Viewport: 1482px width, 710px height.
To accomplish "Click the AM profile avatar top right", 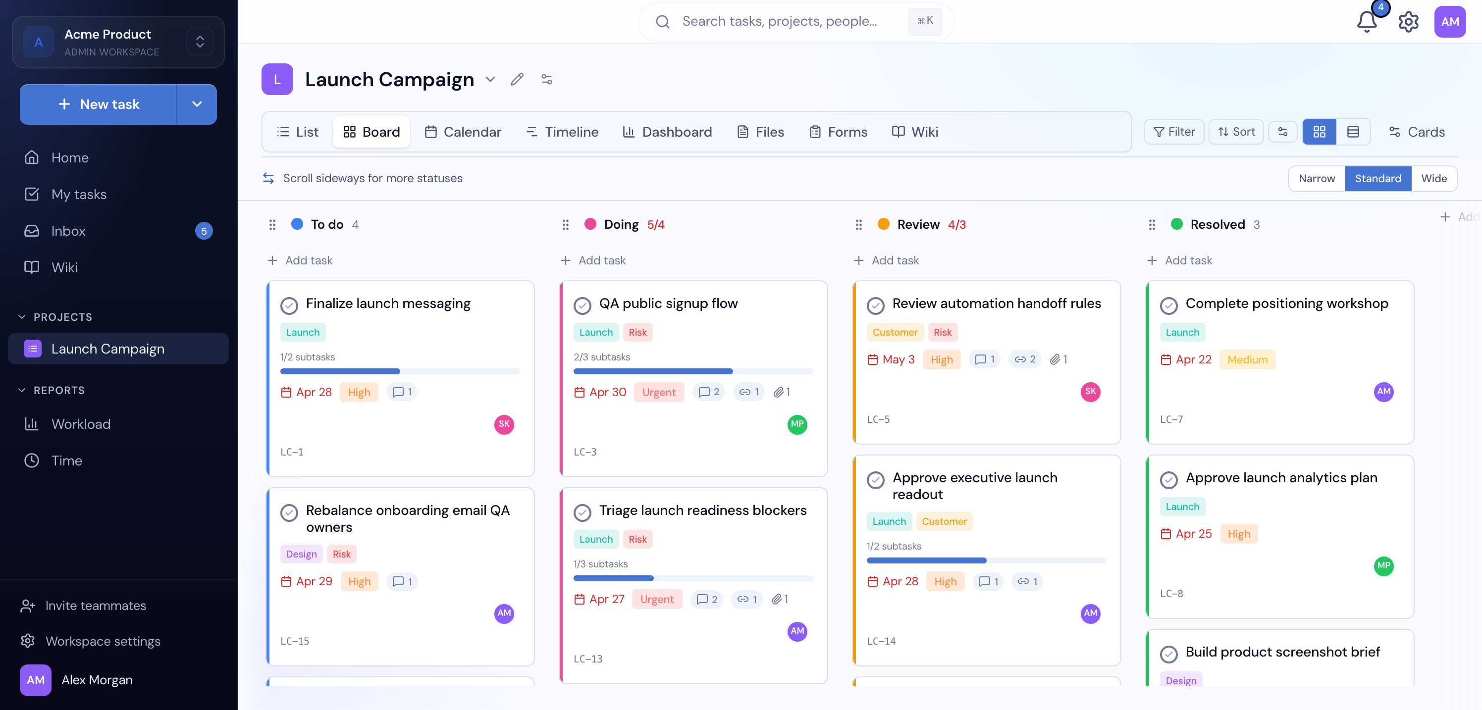I will coord(1450,22).
